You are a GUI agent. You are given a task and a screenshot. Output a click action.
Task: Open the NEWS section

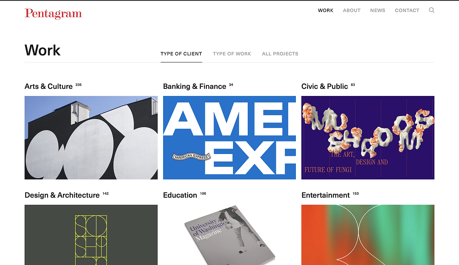tap(378, 10)
